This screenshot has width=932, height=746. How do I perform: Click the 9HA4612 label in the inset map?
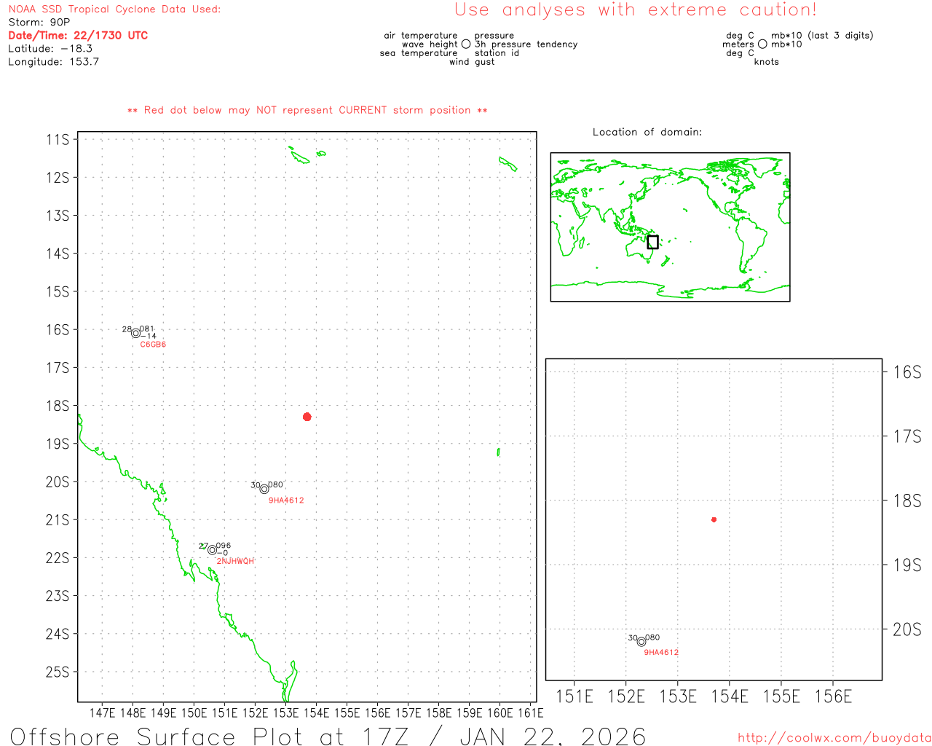point(661,653)
